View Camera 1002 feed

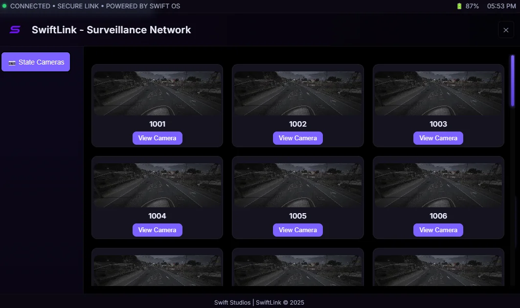297,138
